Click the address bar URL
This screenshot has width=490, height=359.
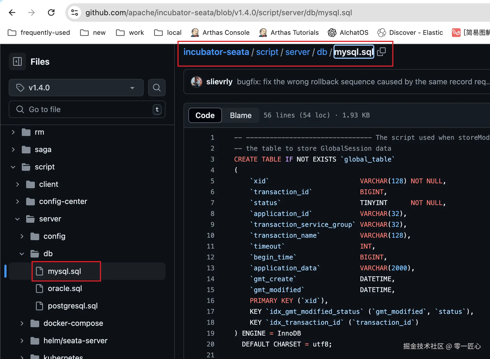(x=219, y=13)
